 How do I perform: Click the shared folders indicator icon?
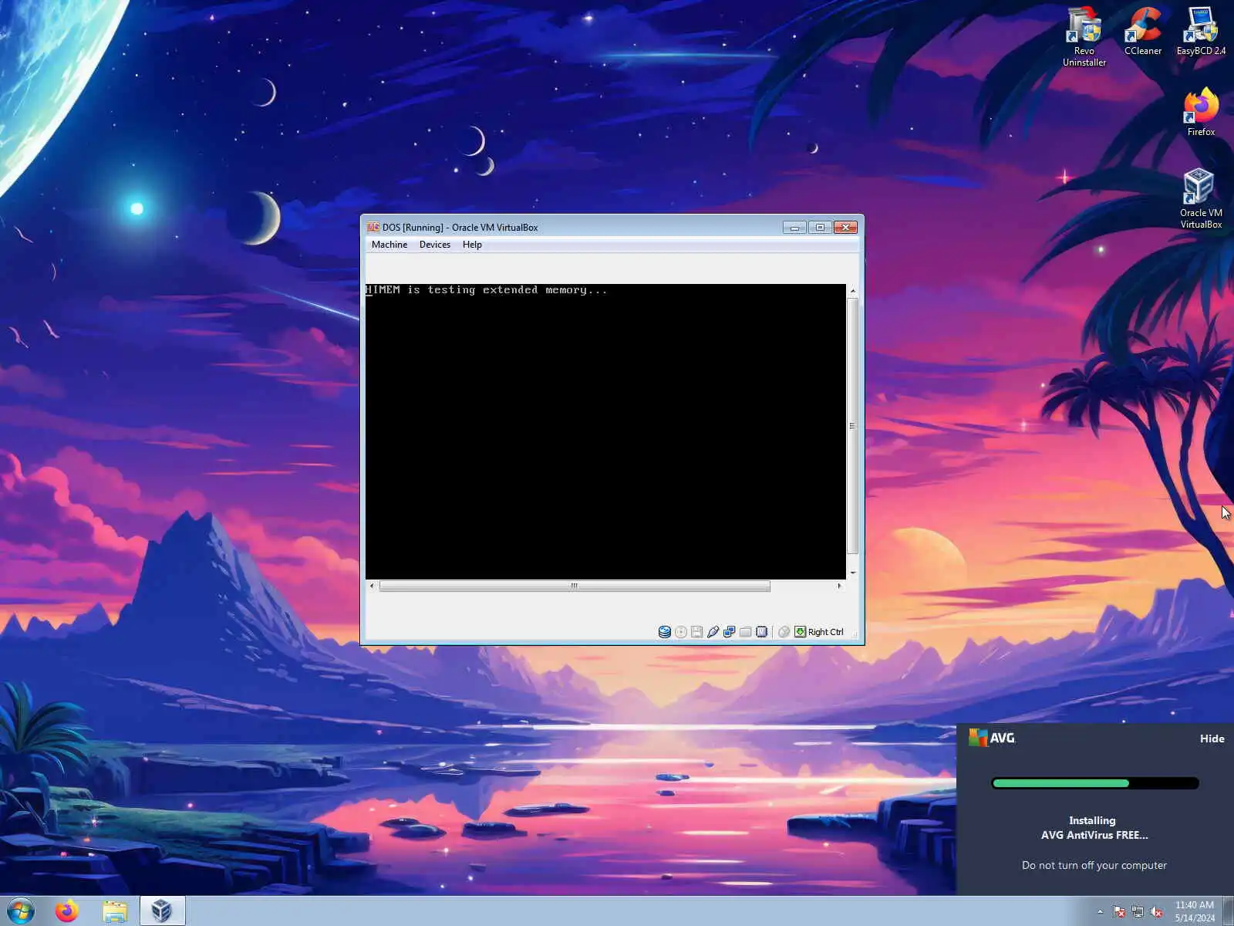(x=746, y=632)
